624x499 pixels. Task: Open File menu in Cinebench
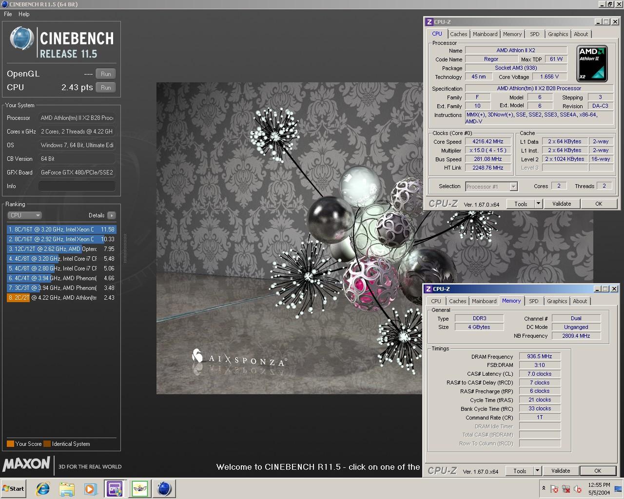[x=8, y=14]
